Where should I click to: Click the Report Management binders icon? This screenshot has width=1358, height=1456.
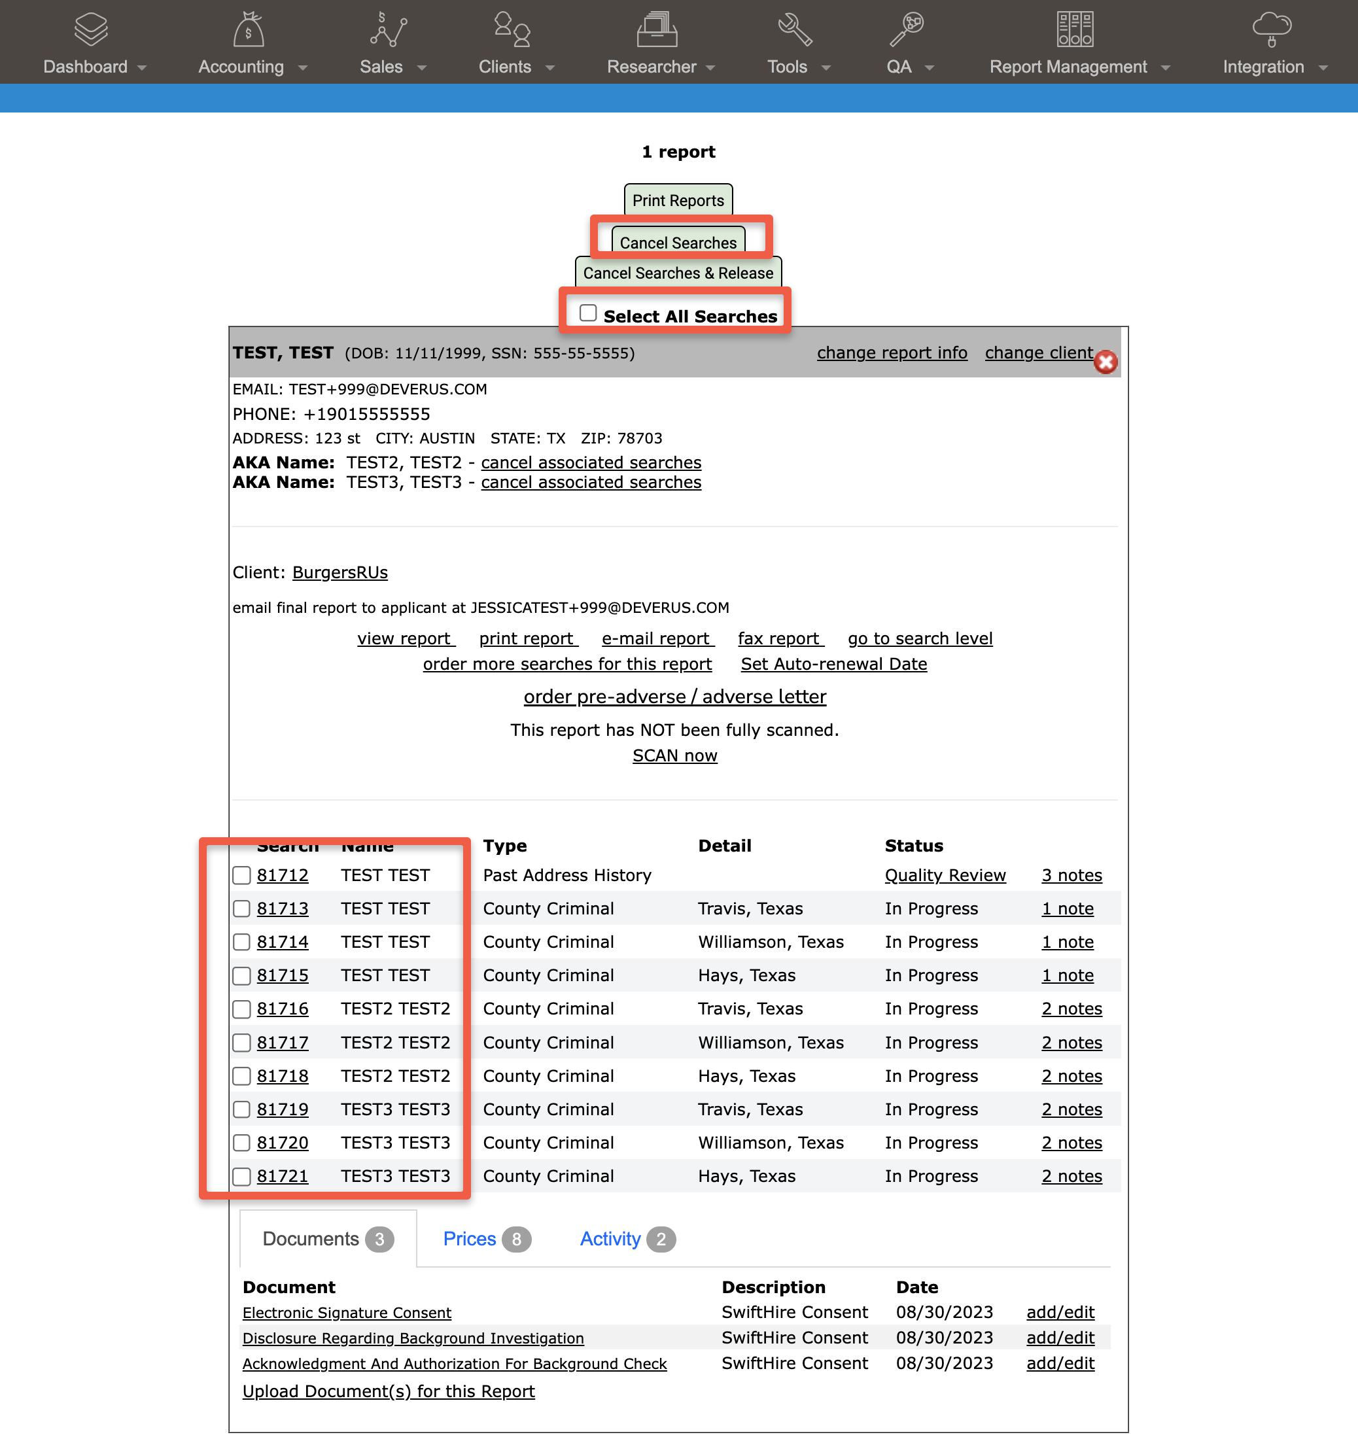pyautogui.click(x=1075, y=29)
